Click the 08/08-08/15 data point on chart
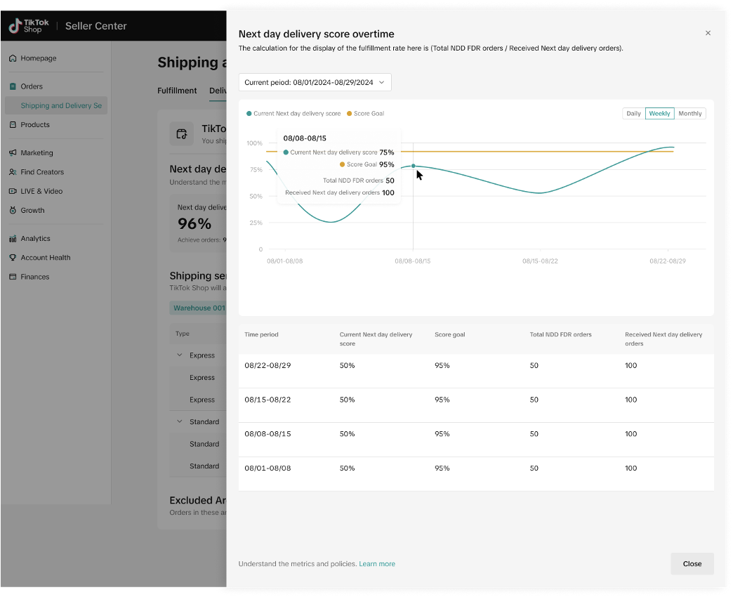733x597 pixels. click(413, 166)
